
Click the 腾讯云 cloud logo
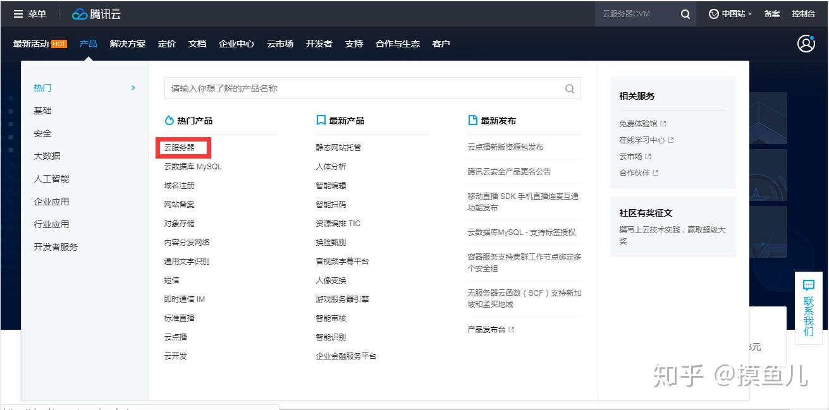tap(96, 14)
